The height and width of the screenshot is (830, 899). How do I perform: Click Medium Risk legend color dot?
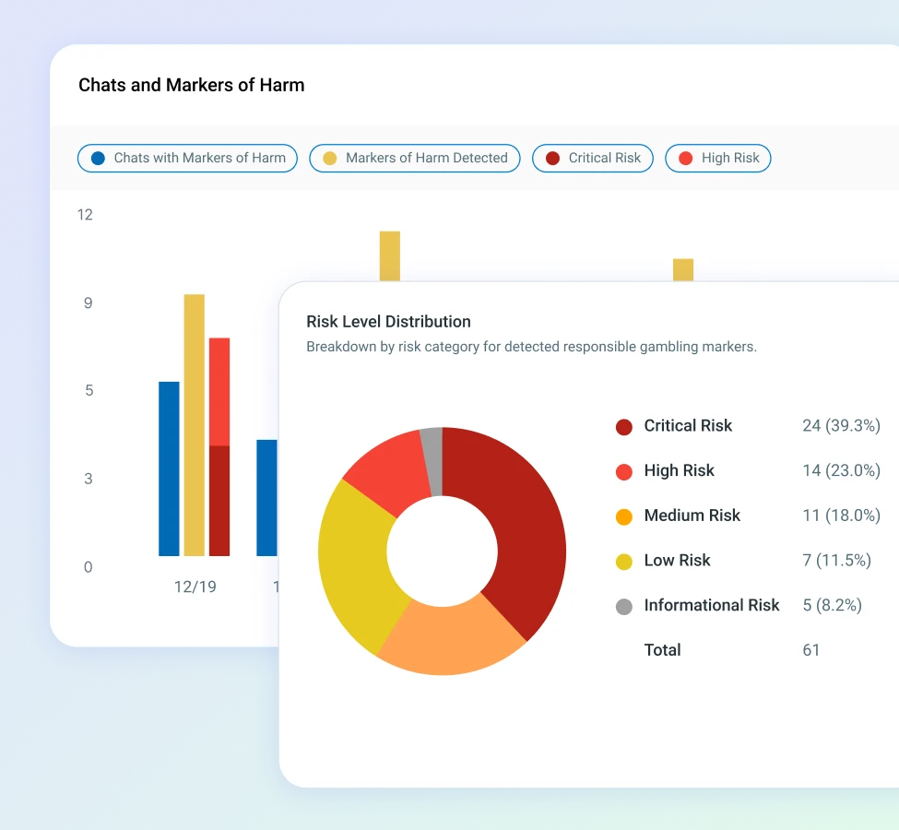coord(624,516)
